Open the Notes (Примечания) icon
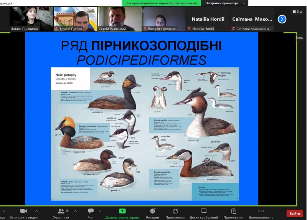Screen dimensions: 307x220 [233, 211]
